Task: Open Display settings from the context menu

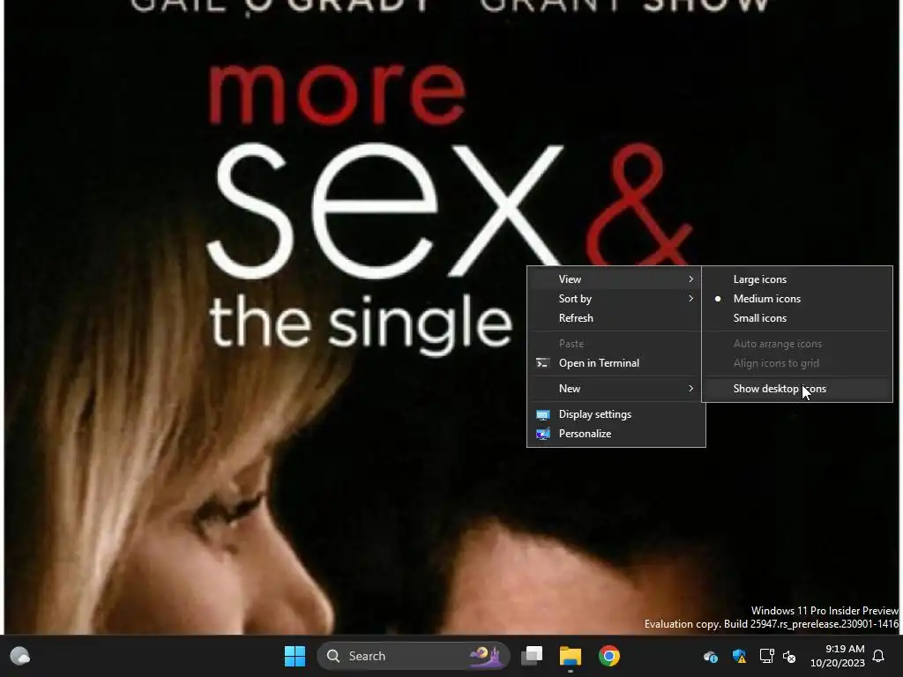Action: [x=616, y=414]
